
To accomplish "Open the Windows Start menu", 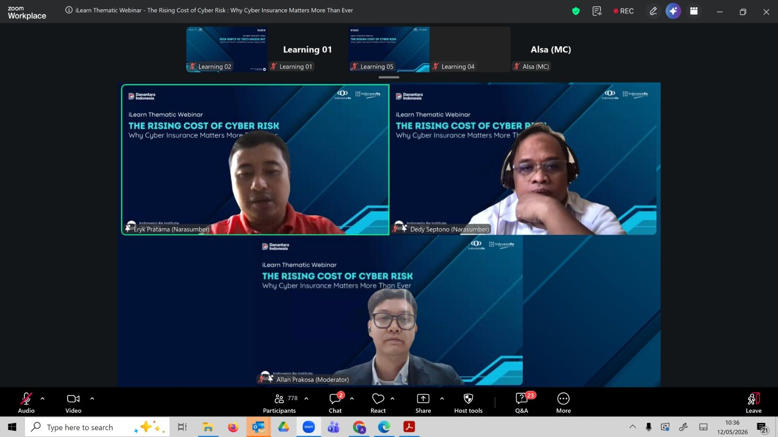I will [x=12, y=427].
